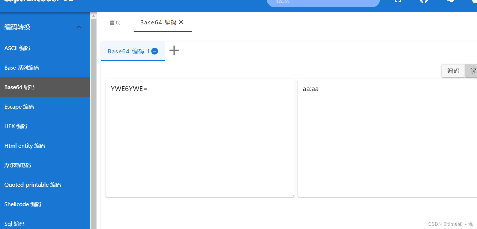Image resolution: width=477 pixels, height=229 pixels.
Task: Switch to the 首页 tab
Action: pos(115,22)
